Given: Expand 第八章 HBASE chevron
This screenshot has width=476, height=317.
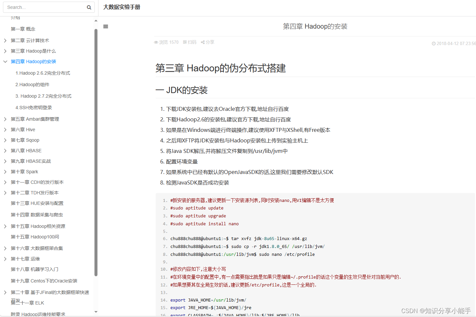Looking at the screenshot, I should pyautogui.click(x=5, y=151).
